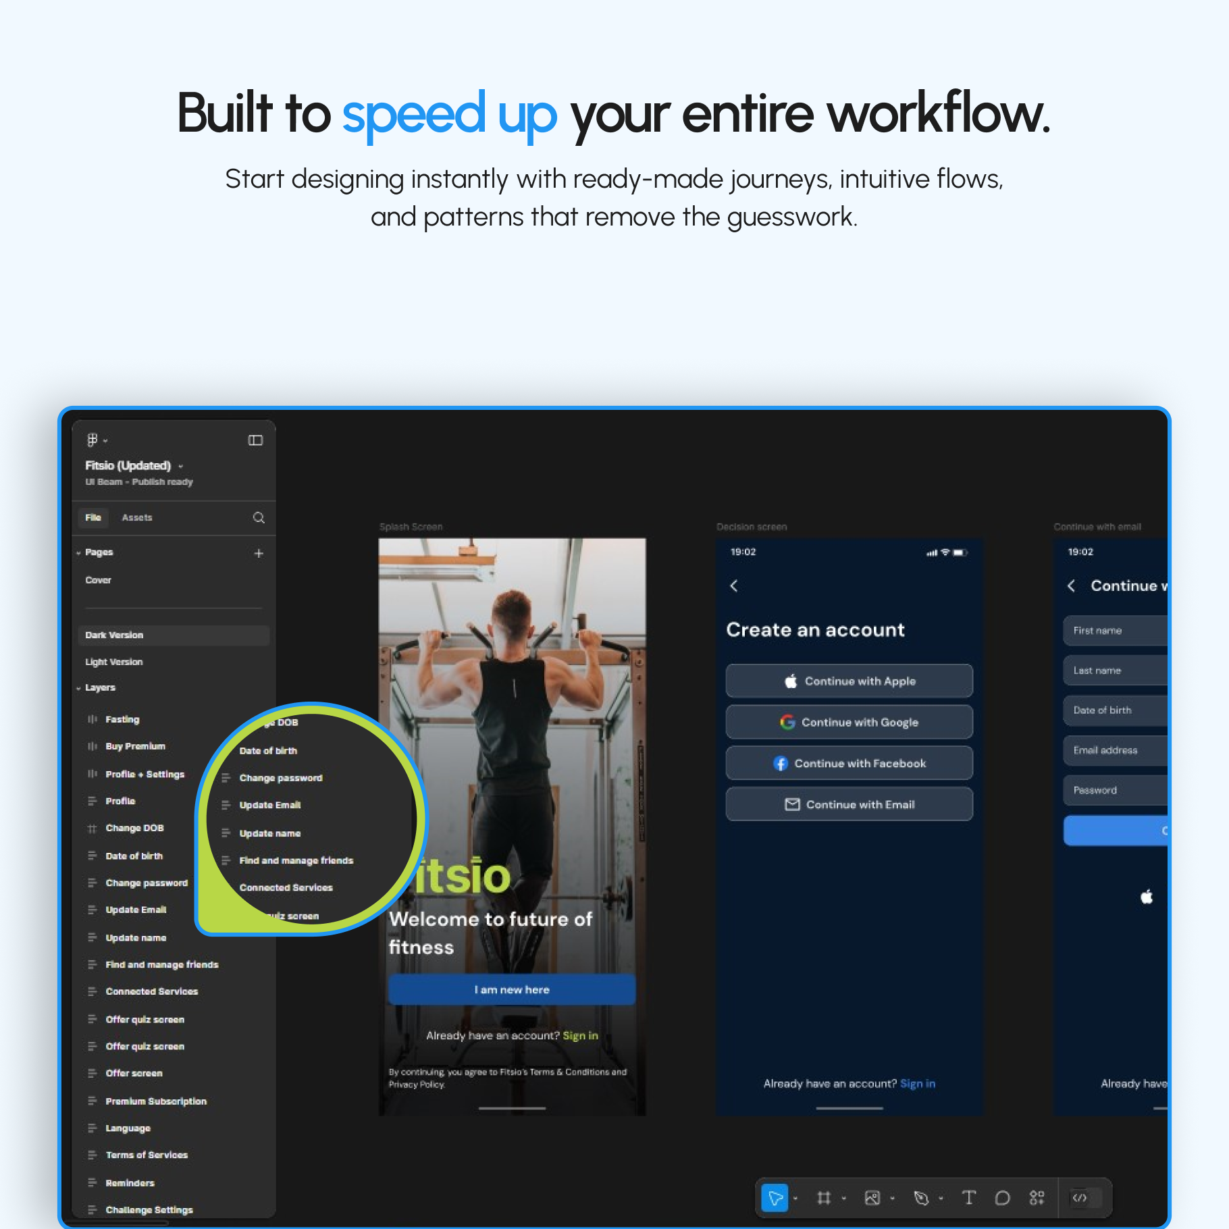Select the Move tool in the toolbar

tap(775, 1198)
